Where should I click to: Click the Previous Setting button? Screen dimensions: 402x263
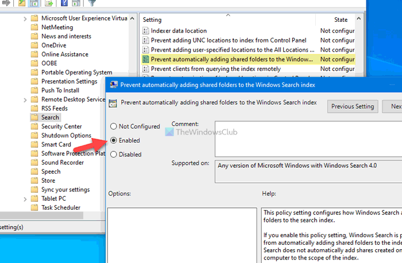(x=353, y=106)
